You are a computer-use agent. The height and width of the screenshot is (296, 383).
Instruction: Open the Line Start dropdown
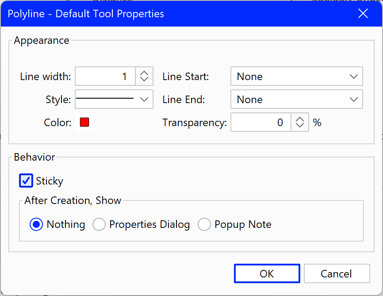296,76
